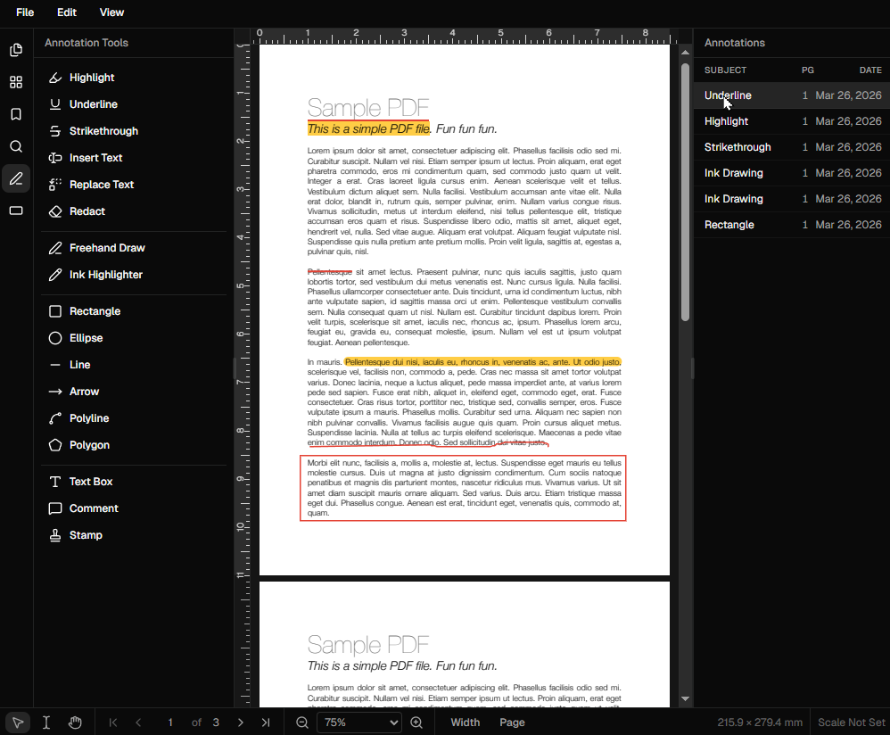
Task: Select the Underline annotation entry
Action: click(728, 95)
